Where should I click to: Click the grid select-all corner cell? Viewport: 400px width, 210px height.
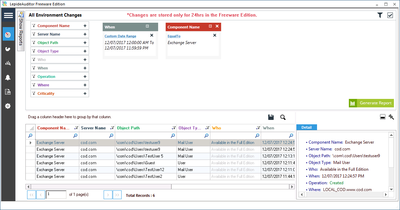pyautogui.click(x=30, y=128)
